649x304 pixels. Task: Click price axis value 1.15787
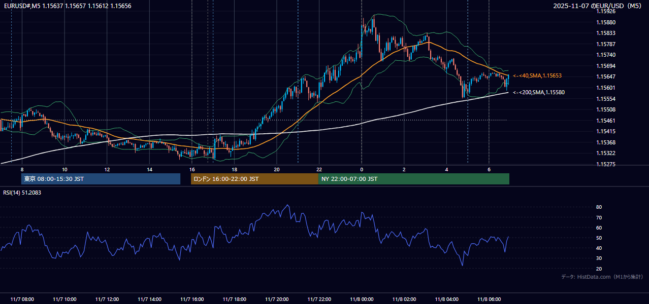pyautogui.click(x=606, y=44)
